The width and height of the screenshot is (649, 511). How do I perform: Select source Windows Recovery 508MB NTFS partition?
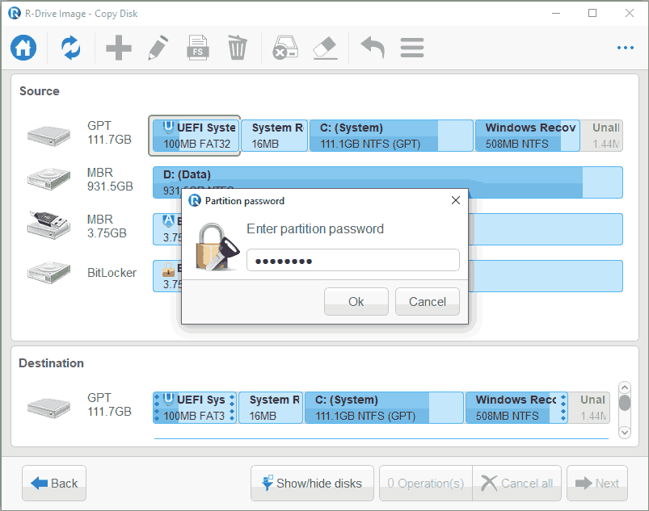[527, 136]
